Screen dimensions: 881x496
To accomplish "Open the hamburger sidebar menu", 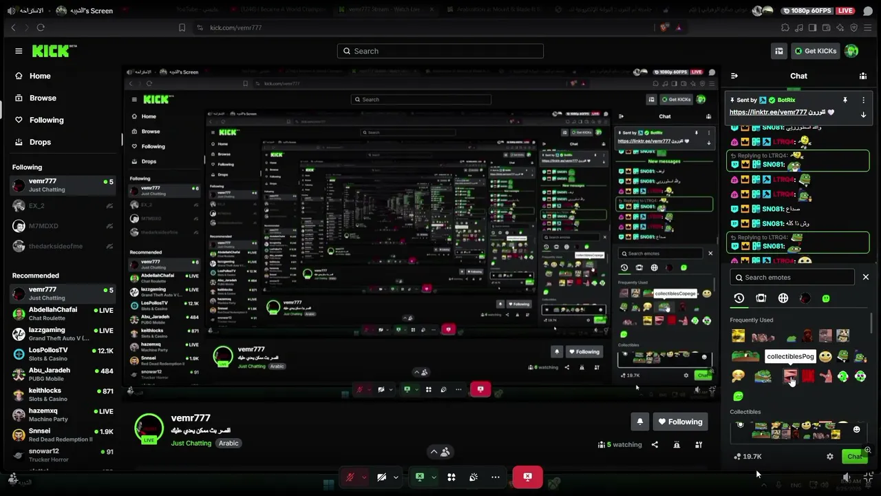I will [x=19, y=51].
